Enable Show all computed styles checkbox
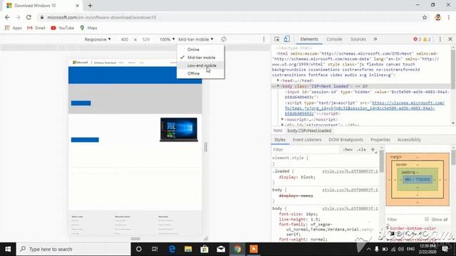Image resolution: width=456 pixels, height=256 pixels. coord(427,219)
